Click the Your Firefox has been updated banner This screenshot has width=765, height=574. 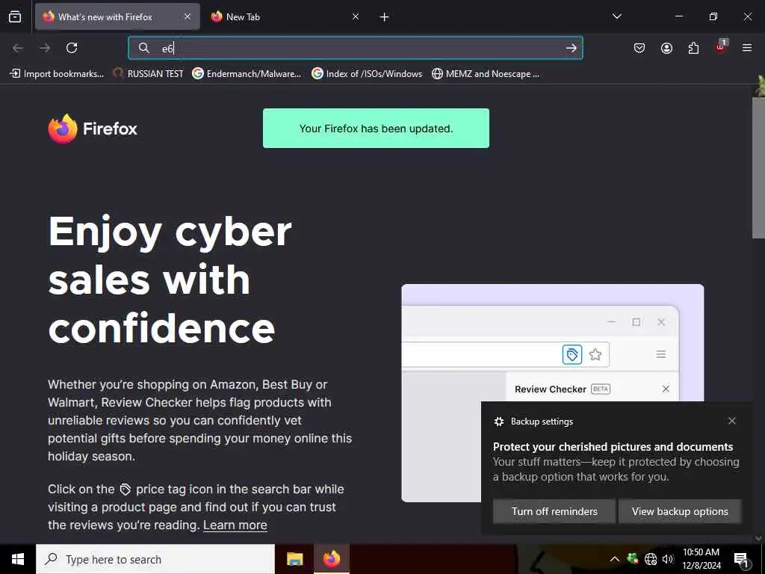point(377,129)
